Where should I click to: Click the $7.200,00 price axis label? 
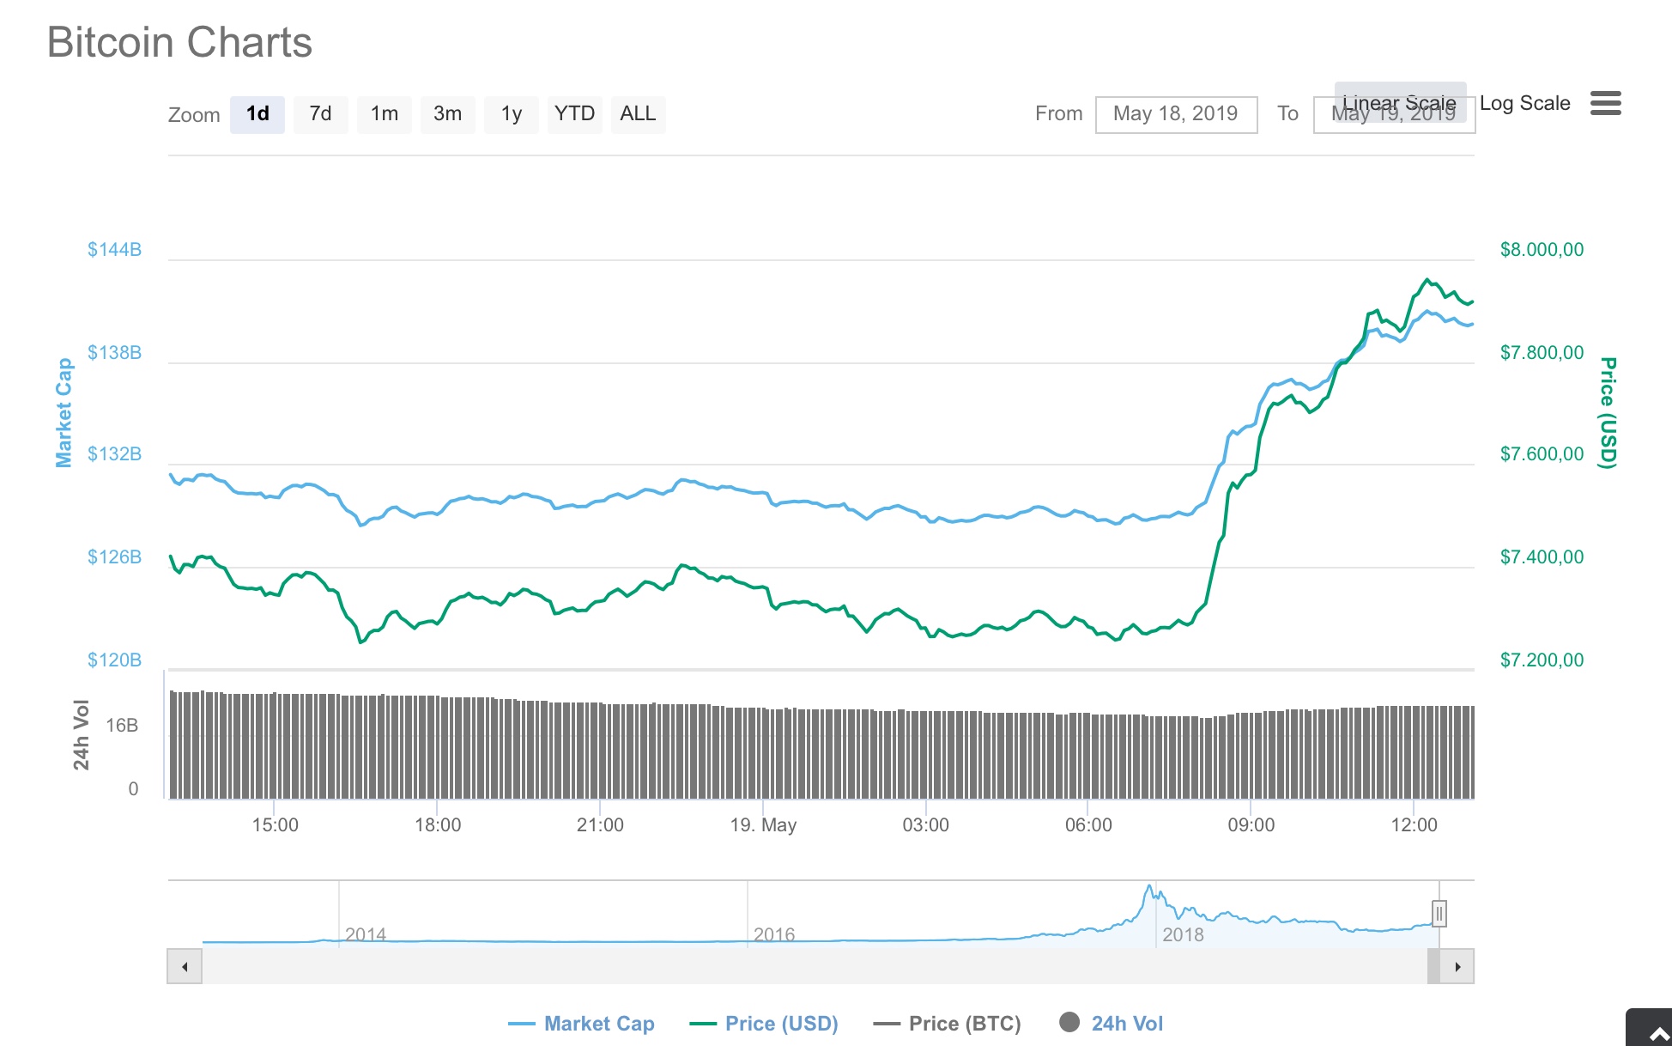(1542, 660)
